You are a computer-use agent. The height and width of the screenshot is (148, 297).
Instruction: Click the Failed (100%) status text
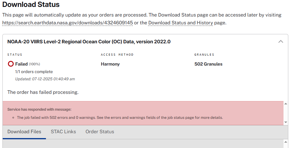[x=28, y=64]
